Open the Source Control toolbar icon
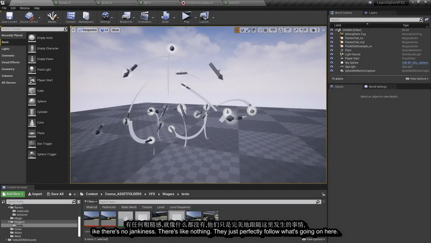This screenshot has width=431, height=243. pyautogui.click(x=29, y=17)
